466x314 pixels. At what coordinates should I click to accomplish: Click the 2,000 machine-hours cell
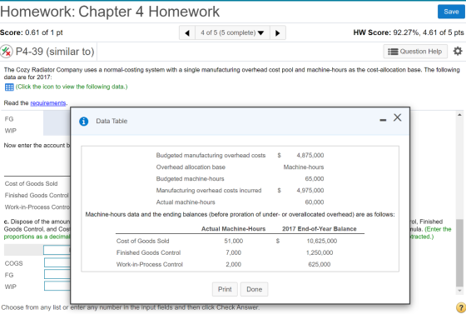(x=233, y=264)
